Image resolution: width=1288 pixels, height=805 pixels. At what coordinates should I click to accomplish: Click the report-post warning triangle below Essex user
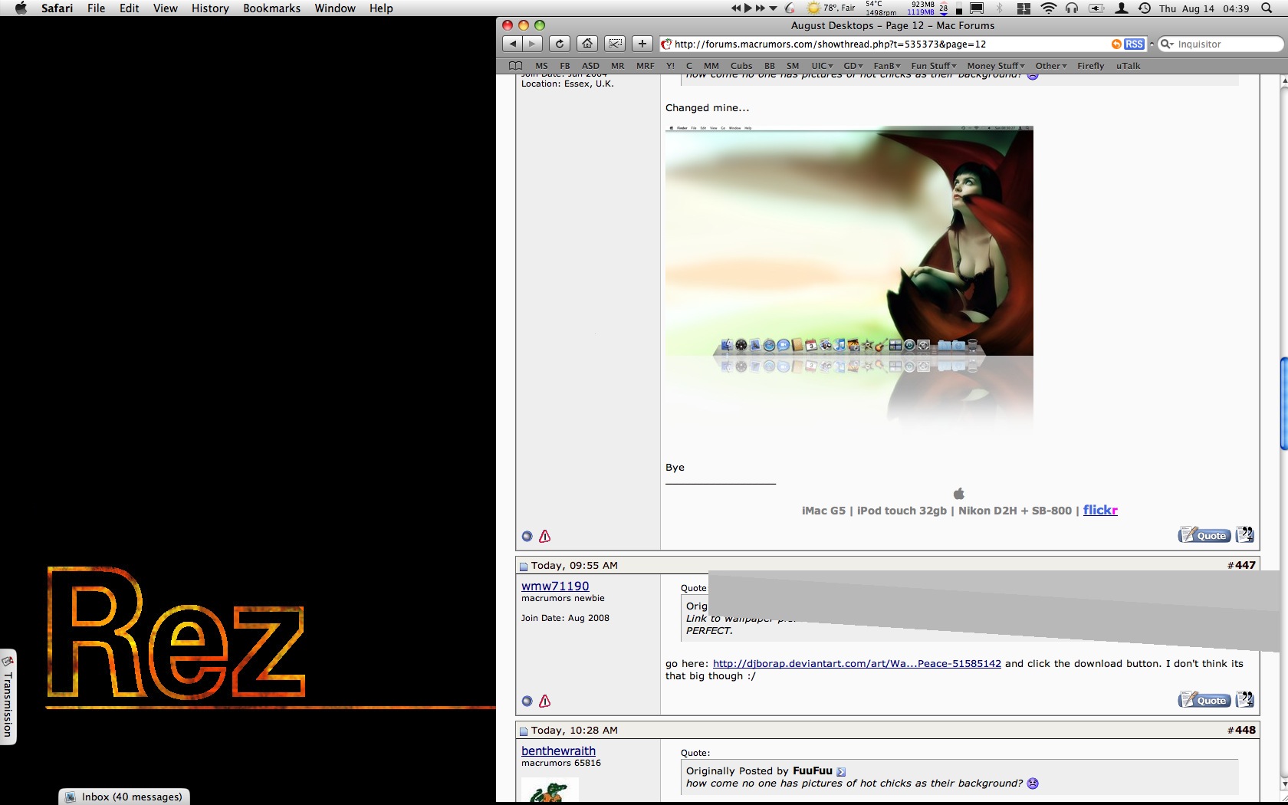click(545, 536)
